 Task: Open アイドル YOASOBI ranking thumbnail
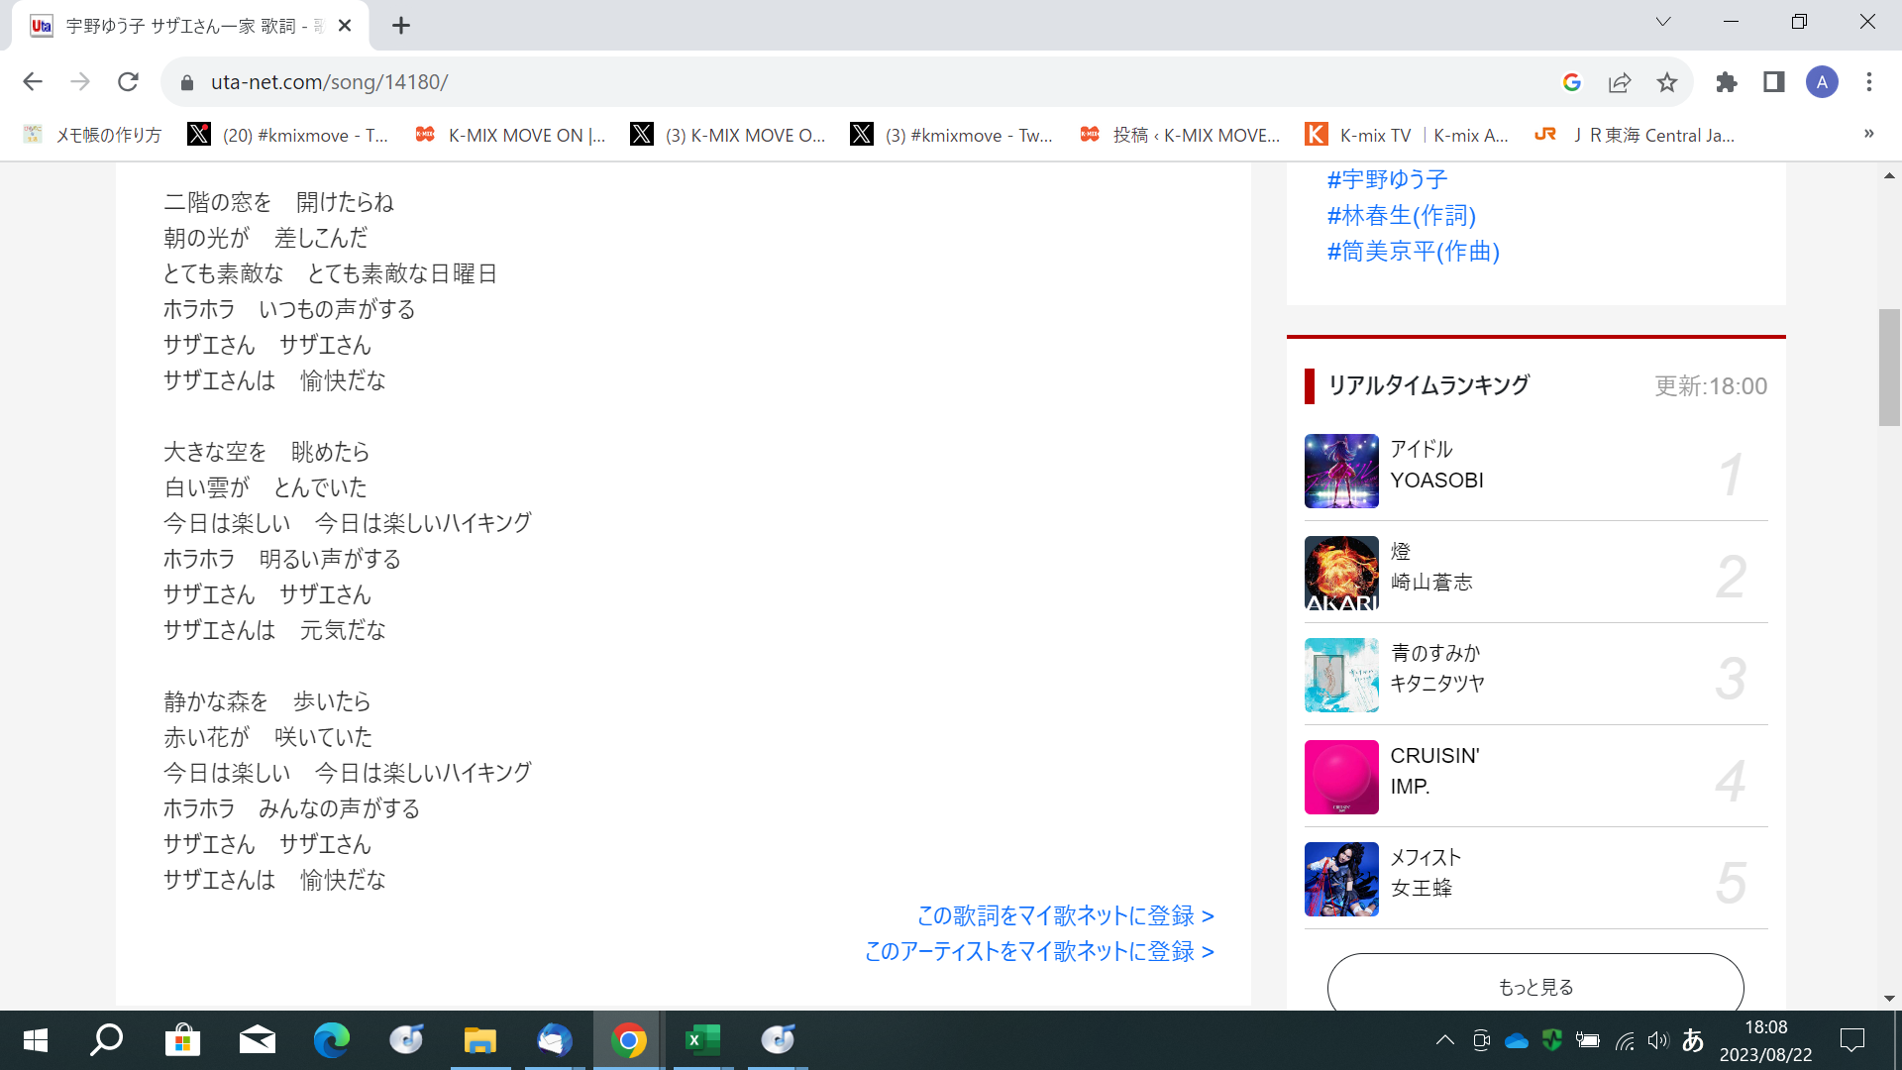click(1341, 472)
